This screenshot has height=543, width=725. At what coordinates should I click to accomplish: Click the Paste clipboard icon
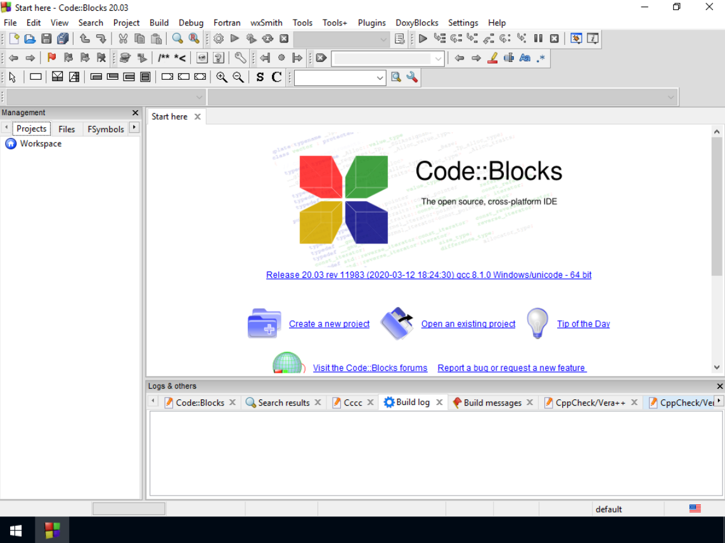(157, 39)
